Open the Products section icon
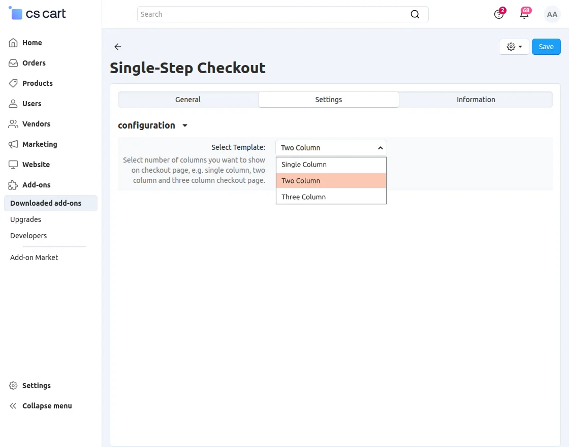 pos(13,83)
